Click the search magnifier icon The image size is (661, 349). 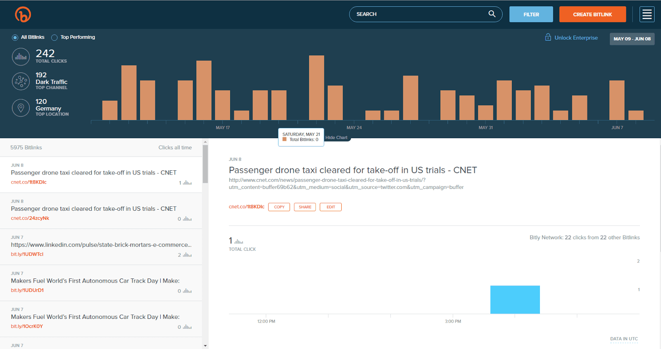point(492,14)
